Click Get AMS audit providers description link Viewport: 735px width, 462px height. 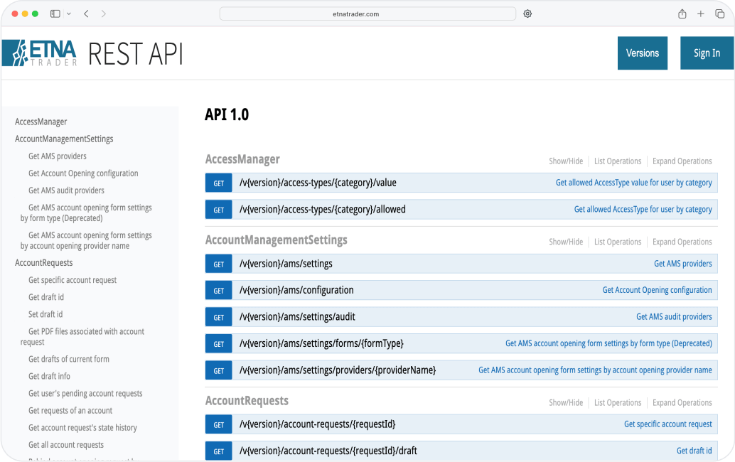(x=674, y=317)
